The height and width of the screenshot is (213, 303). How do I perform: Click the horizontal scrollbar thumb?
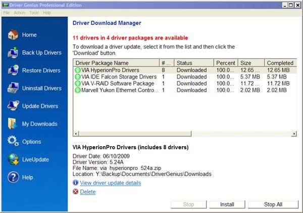coord(135,134)
